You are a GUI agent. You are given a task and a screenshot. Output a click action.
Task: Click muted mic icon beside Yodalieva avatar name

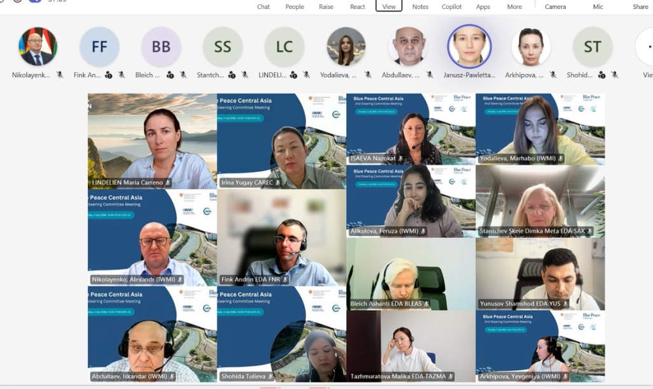368,75
